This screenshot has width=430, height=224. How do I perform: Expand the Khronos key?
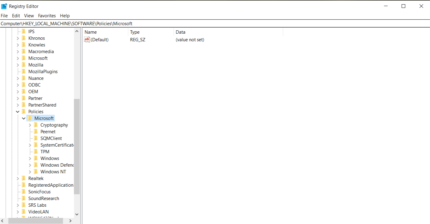pyautogui.click(x=18, y=38)
